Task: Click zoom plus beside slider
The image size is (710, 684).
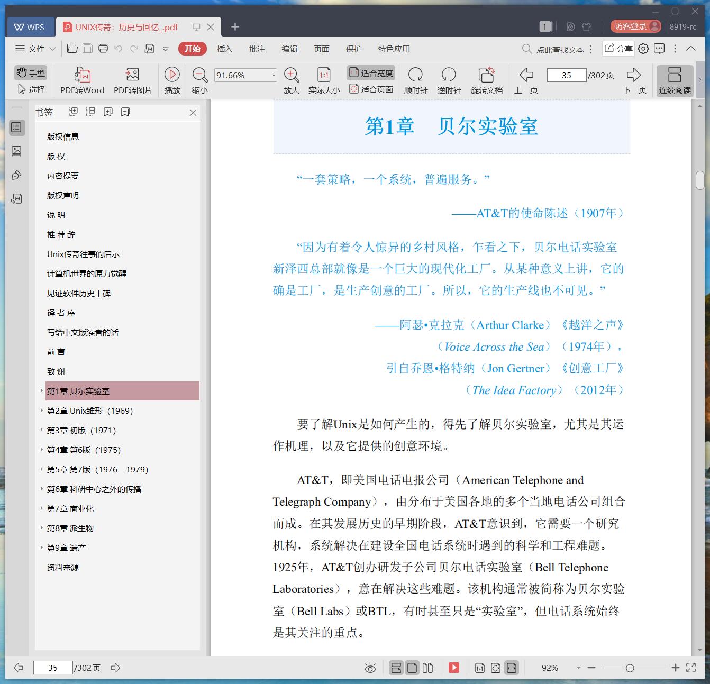Action: (675, 668)
